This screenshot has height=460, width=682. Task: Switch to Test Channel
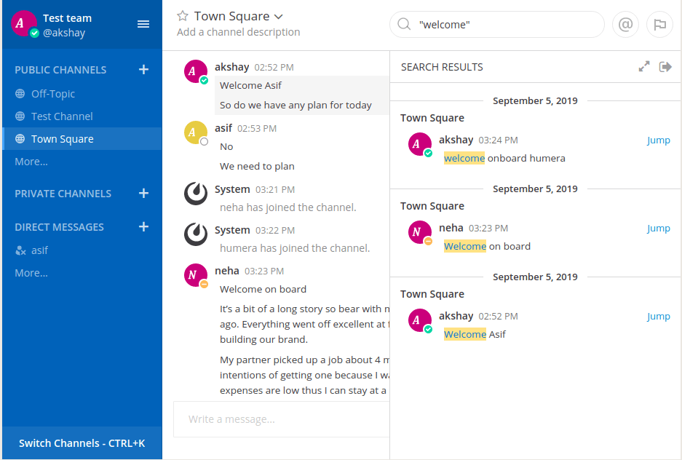62,116
